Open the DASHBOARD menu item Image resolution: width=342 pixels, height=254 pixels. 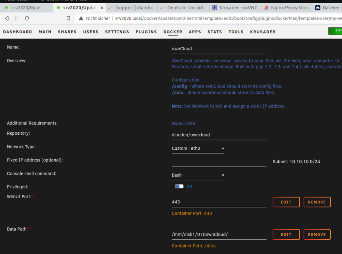18,32
